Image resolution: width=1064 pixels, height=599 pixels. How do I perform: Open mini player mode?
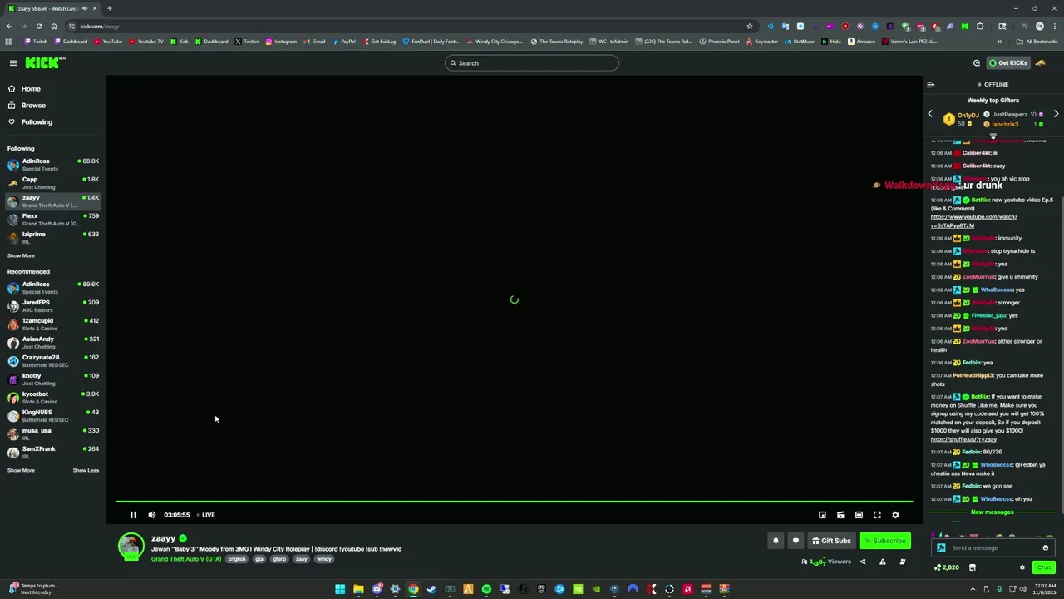822,515
